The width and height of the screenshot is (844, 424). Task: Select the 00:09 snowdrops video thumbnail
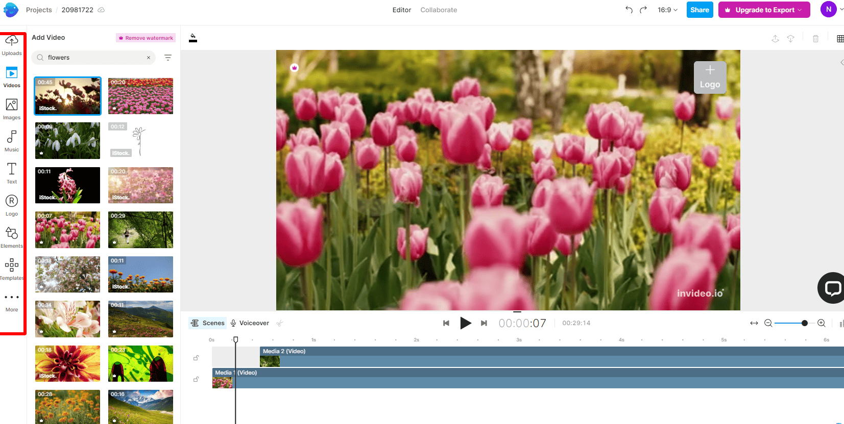coord(67,141)
